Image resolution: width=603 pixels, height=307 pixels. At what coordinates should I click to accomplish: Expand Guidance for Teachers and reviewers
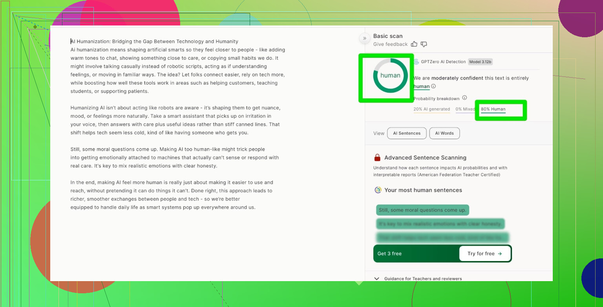click(x=377, y=278)
